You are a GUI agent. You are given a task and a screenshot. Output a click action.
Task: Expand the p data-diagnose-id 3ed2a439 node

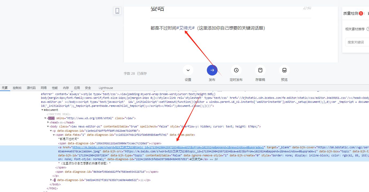coord(51,180)
